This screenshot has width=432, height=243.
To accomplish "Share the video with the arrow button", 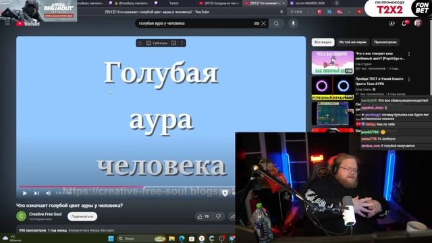I will [232, 217].
